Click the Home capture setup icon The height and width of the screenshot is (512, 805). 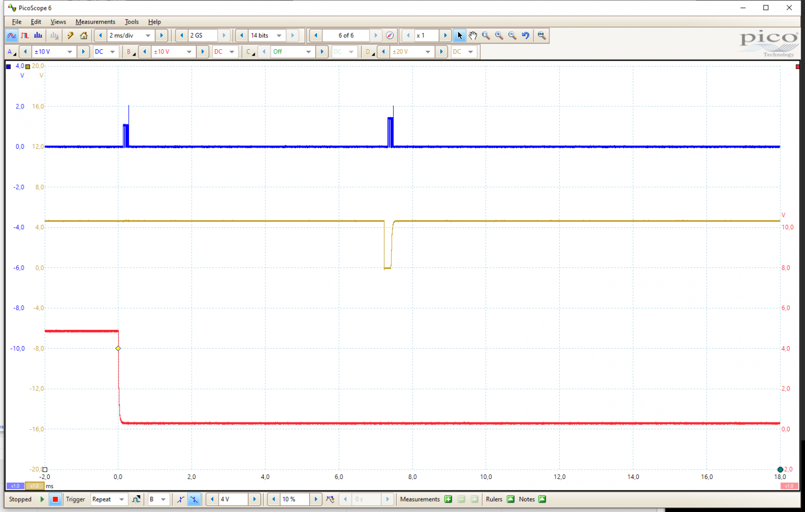click(84, 35)
